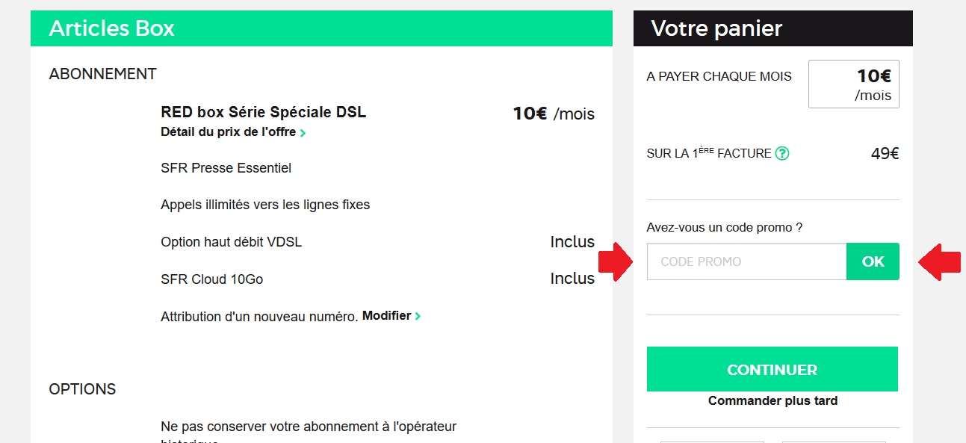Viewport: 966px width, 443px height.
Task: Open Détail du prix de l'offre link
Action: coord(229,132)
